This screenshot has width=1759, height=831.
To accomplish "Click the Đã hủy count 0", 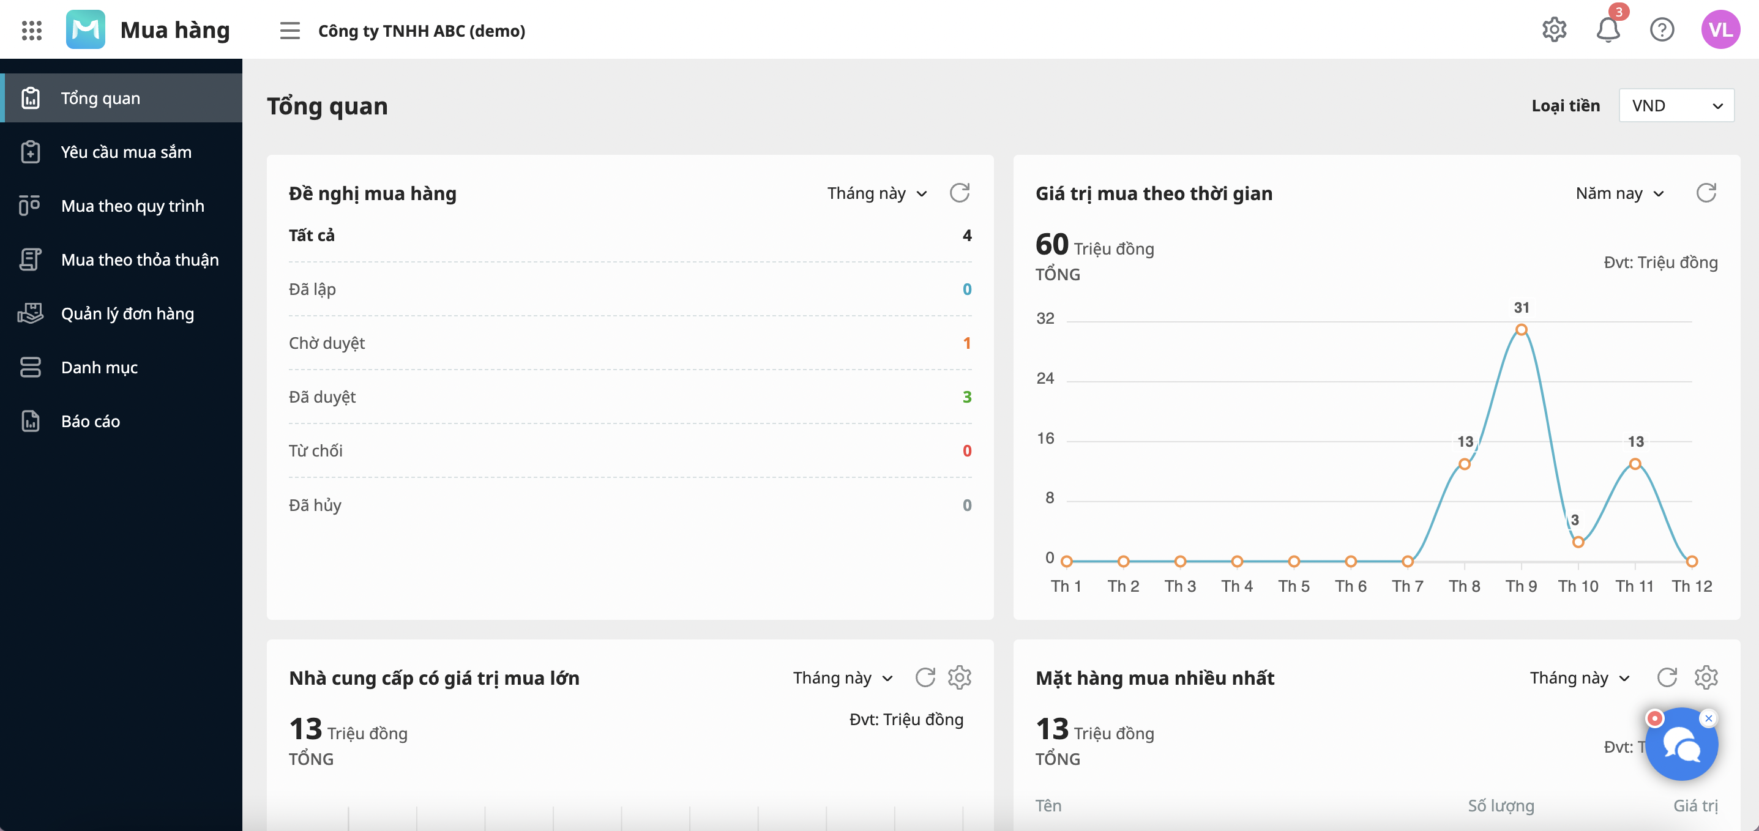I will 967,505.
